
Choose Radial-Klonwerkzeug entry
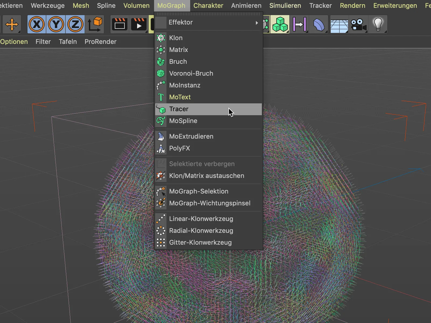point(208,231)
